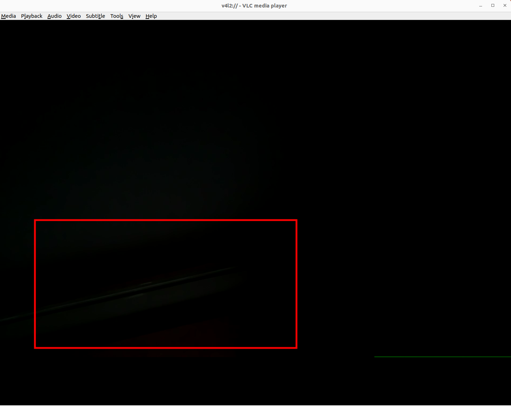The image size is (511, 406).
Task: Click the red rectangle's top-right corner
Action: pyautogui.click(x=296, y=220)
